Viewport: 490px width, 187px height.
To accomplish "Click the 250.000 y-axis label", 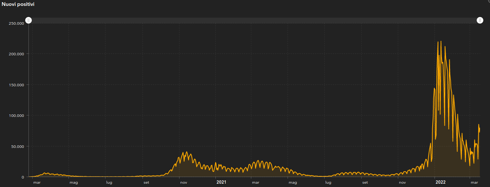I will 16,23.
